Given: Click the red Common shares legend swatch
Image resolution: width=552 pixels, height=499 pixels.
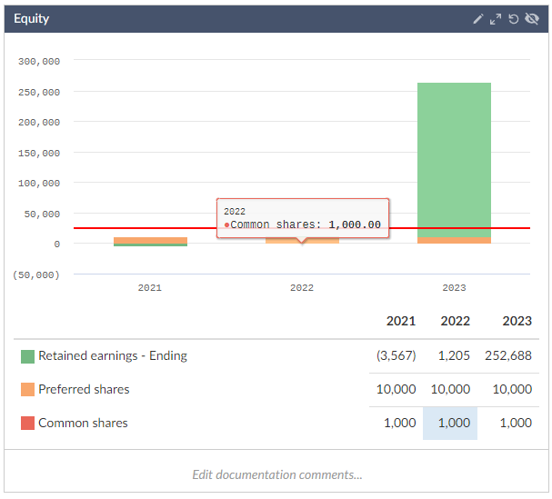Looking at the screenshot, I should pyautogui.click(x=27, y=424).
